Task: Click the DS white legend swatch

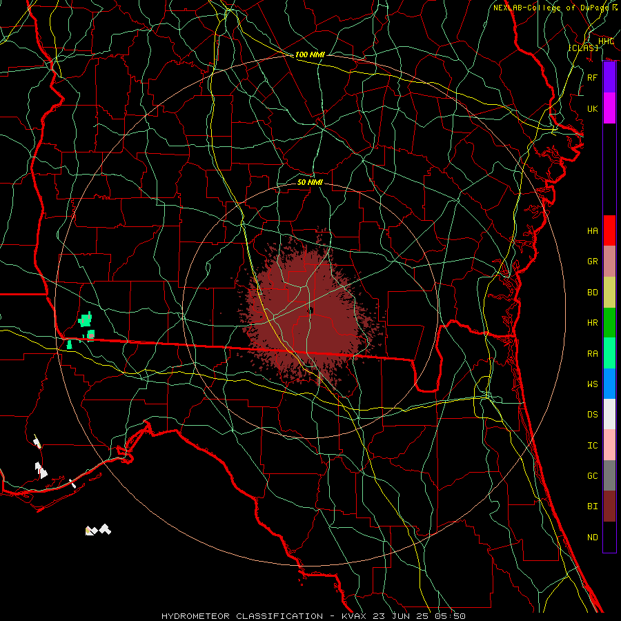Action: 609,414
